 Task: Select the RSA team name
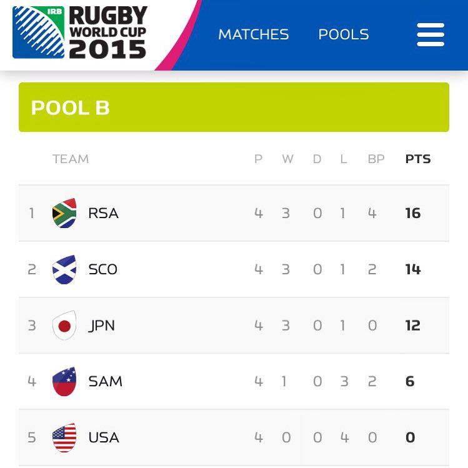coord(103,213)
